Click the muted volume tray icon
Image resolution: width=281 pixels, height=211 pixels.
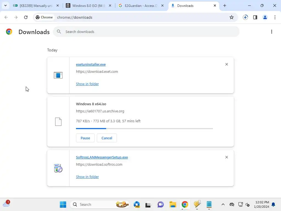[x=248, y=204]
